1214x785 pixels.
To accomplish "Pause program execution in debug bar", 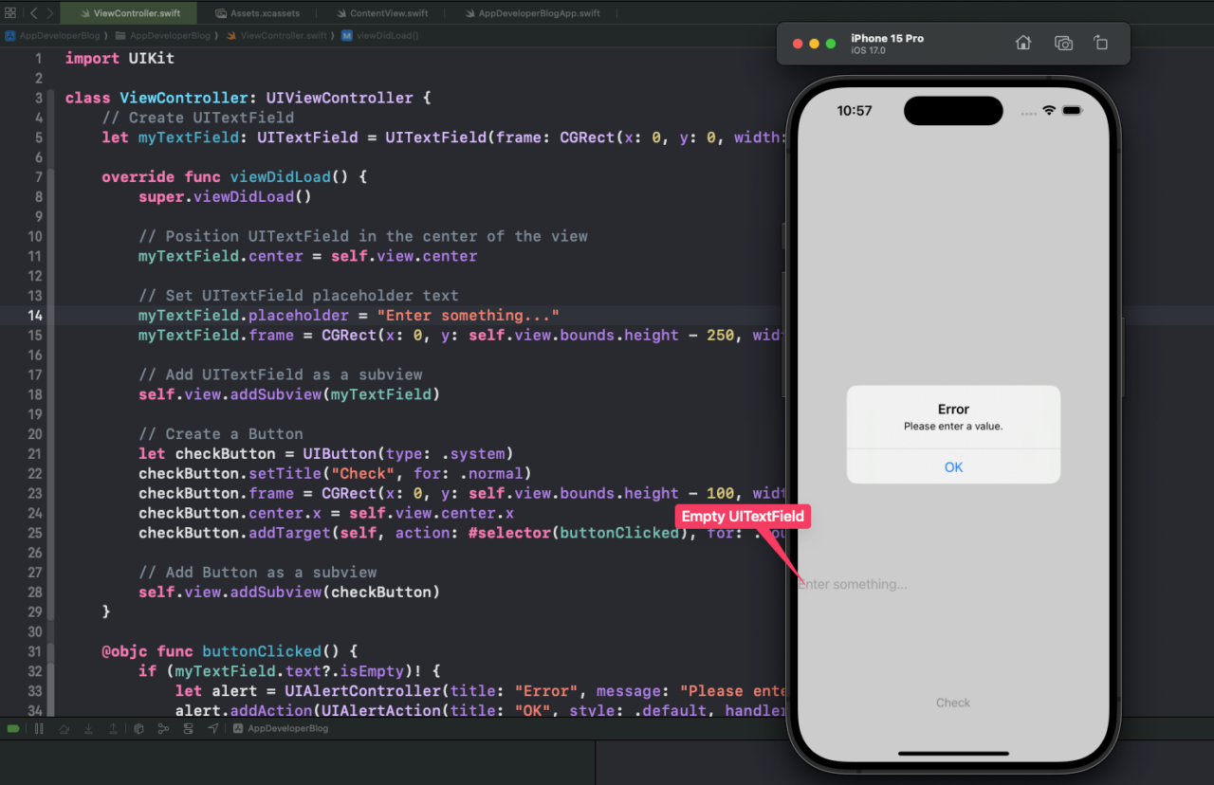I will click(x=39, y=728).
